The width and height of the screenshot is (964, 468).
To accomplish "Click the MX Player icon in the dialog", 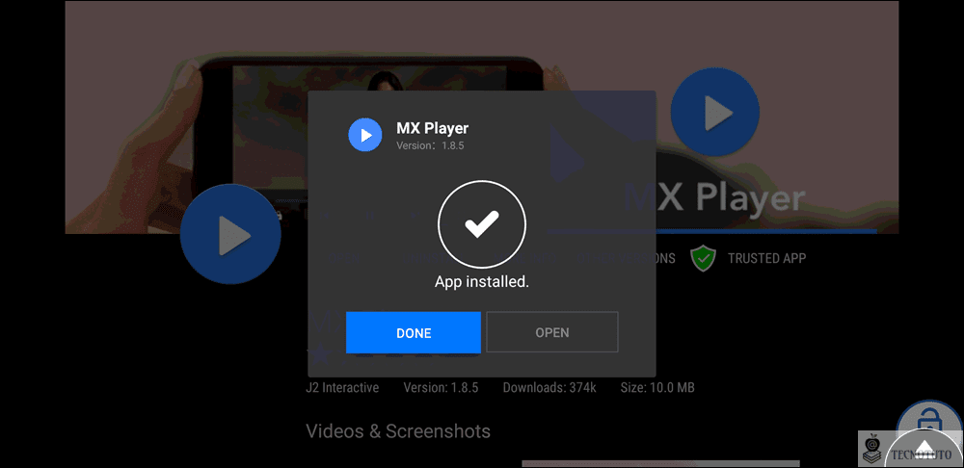I will pyautogui.click(x=365, y=135).
